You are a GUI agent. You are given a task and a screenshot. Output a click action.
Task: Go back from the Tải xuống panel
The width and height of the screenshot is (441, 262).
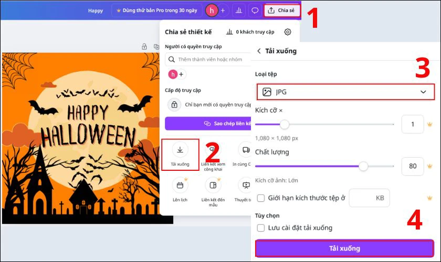pos(259,51)
